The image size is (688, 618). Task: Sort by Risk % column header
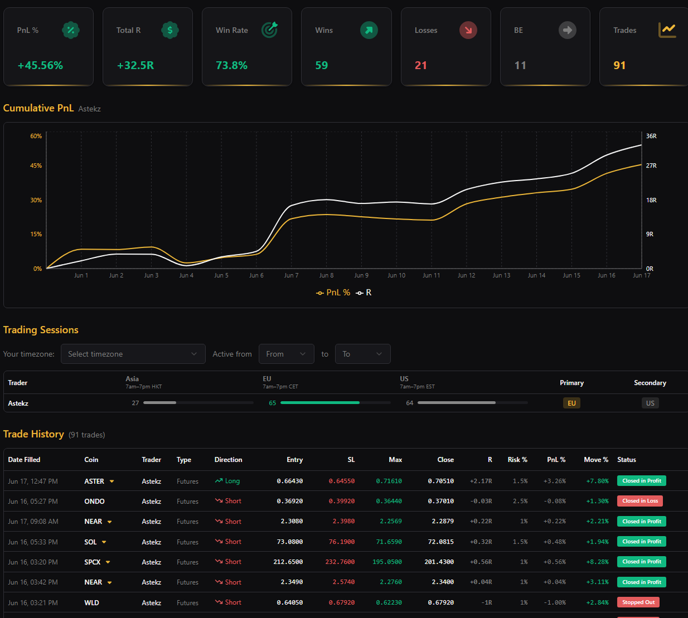517,460
